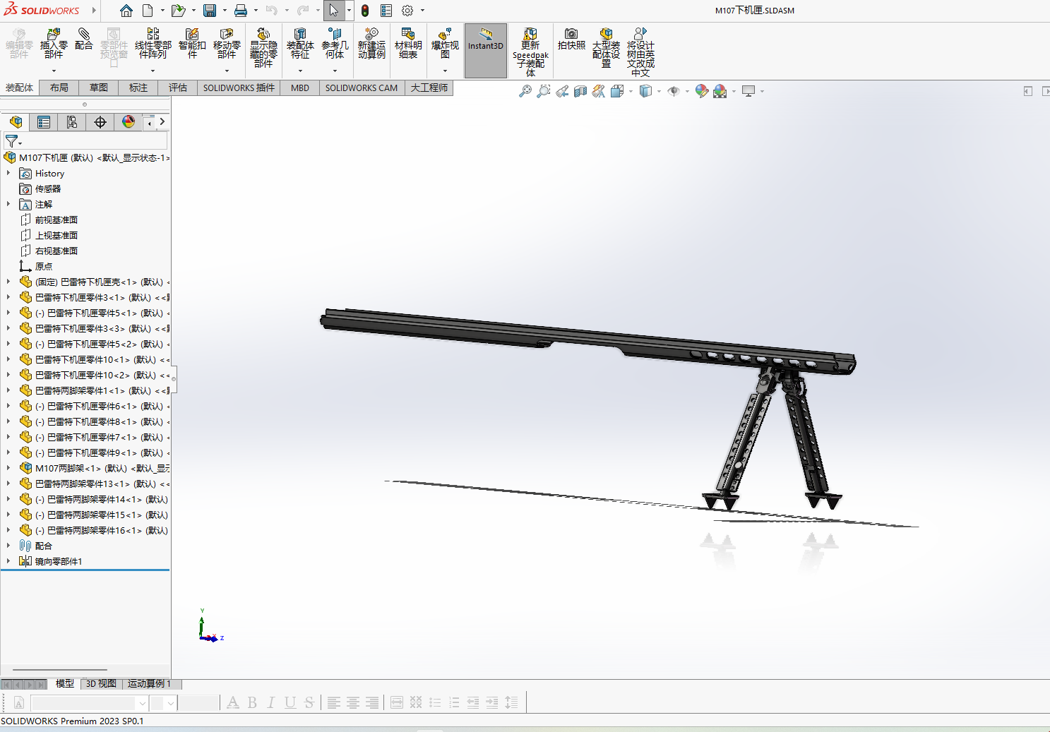1050x732 pixels.
Task: Open the DimXpertManager crosshair tab icon
Action: click(100, 122)
